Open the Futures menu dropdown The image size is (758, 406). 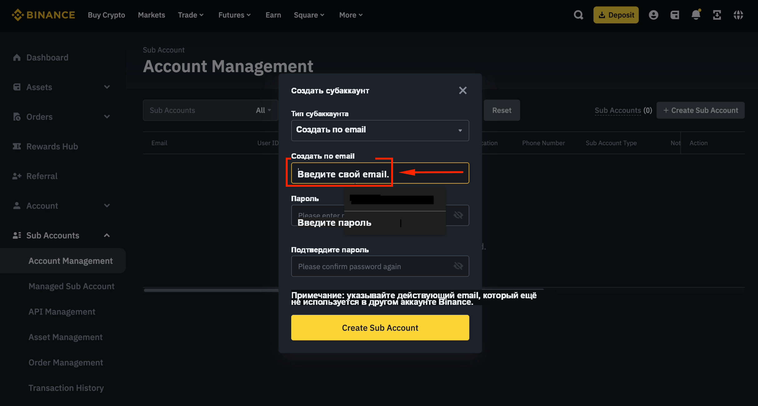tap(235, 15)
